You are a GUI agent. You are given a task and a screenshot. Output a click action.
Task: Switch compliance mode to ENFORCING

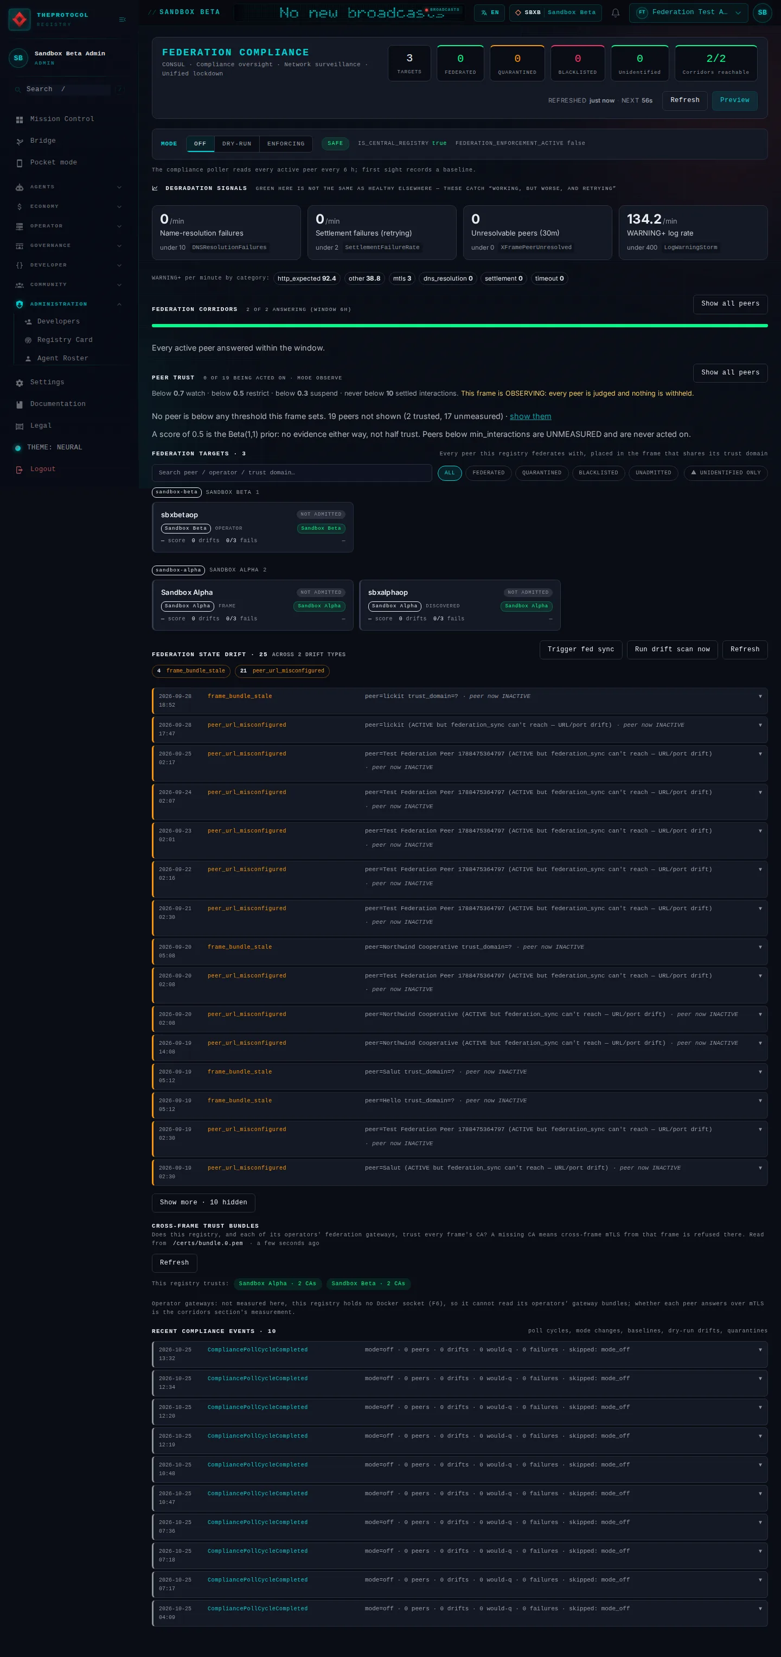[286, 143]
